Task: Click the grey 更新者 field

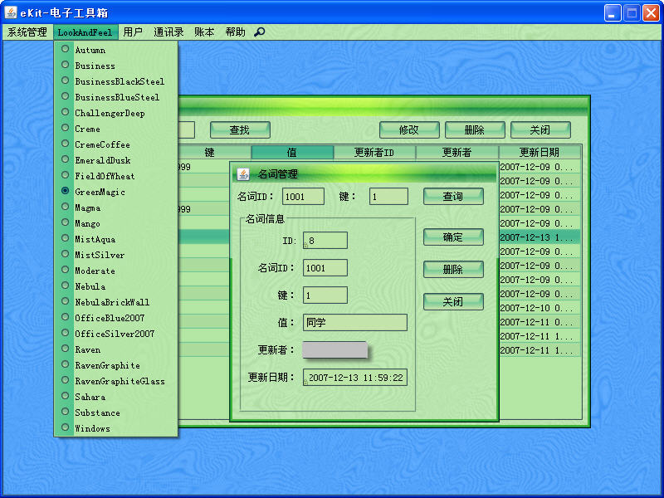Action: tap(335, 349)
